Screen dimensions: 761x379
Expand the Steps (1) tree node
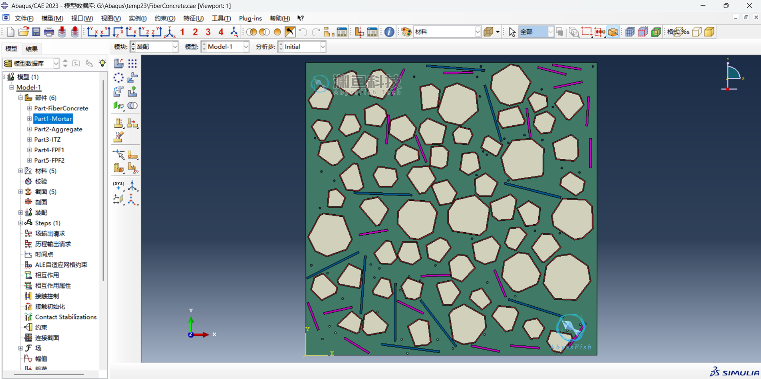21,223
